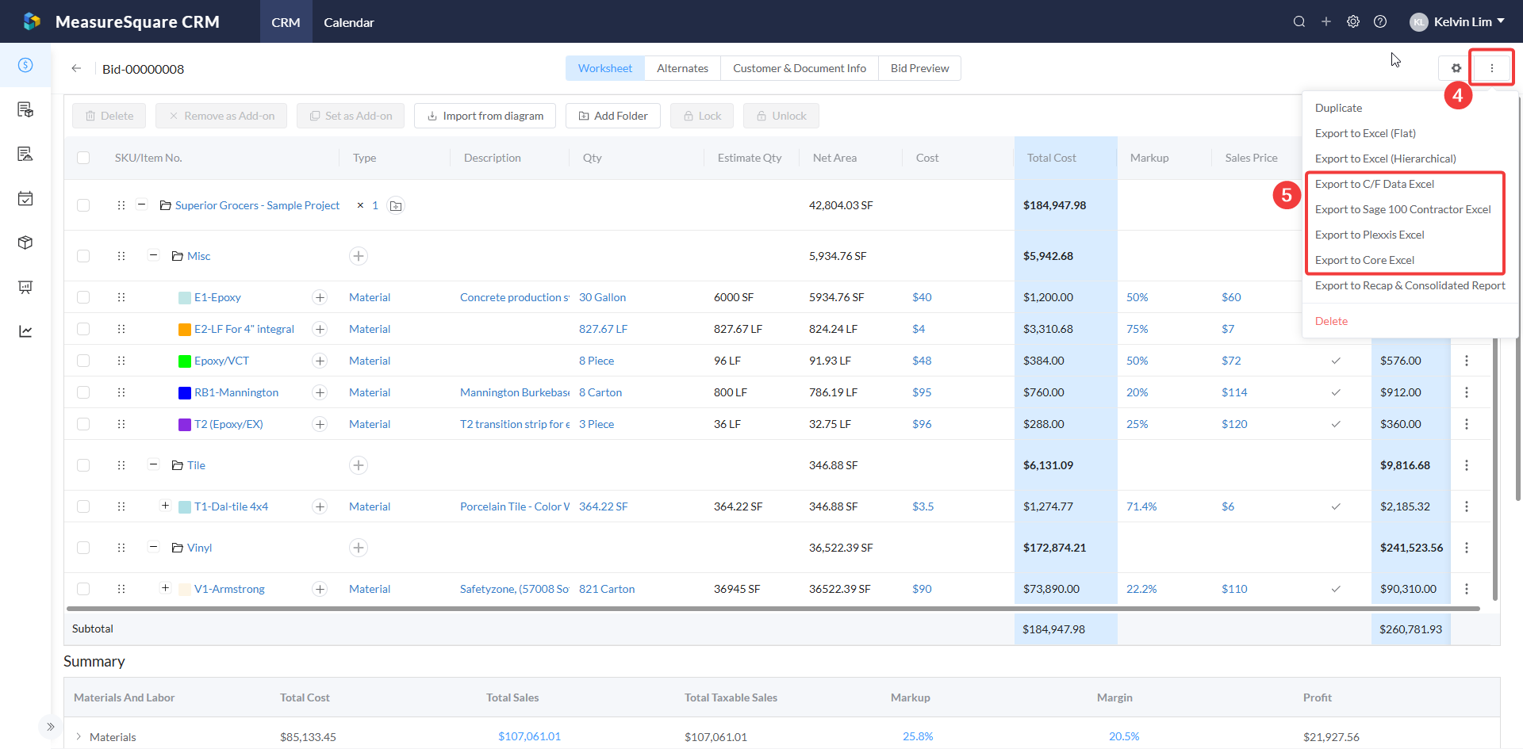Image resolution: width=1523 pixels, height=749 pixels.
Task: Open the calendar check sidebar icon
Action: coord(25,198)
